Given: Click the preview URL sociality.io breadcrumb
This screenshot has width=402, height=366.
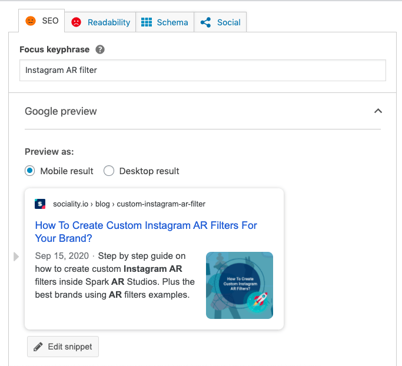Looking at the screenshot, I should [129, 204].
